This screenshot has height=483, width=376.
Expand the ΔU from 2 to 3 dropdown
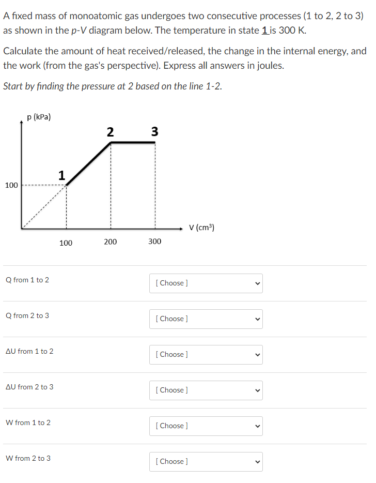tap(206, 390)
